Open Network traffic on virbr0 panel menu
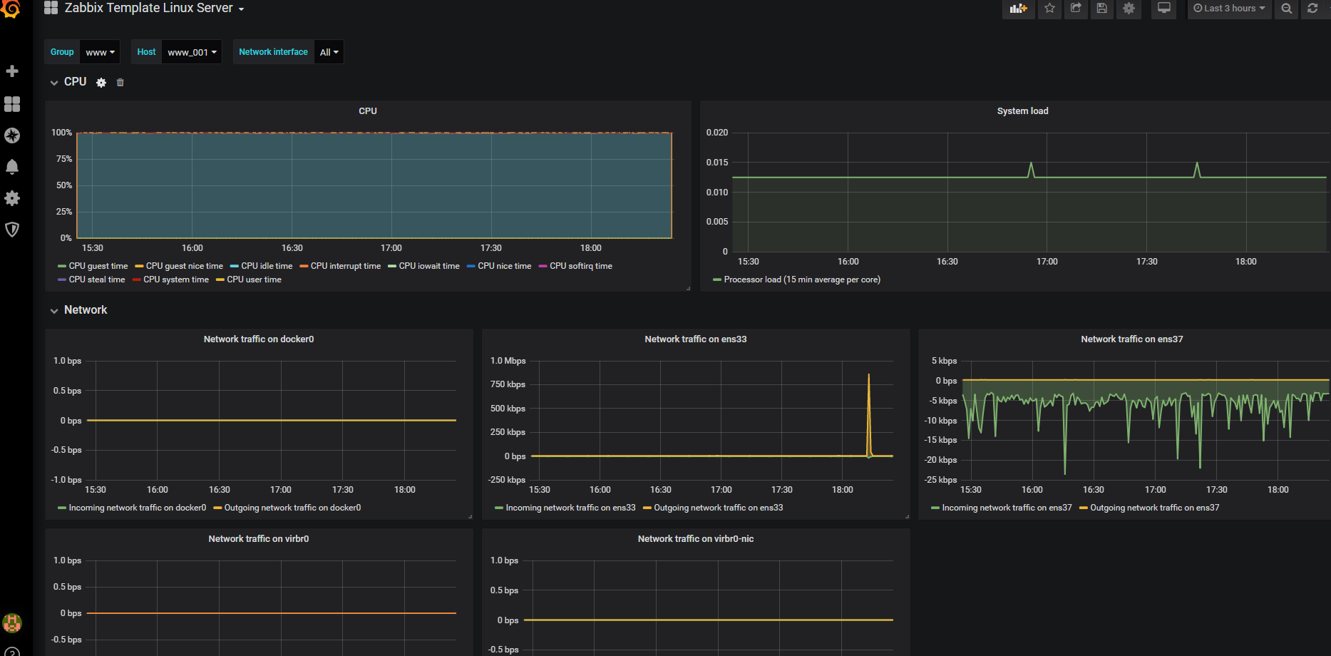The height and width of the screenshot is (656, 1331). 259,539
